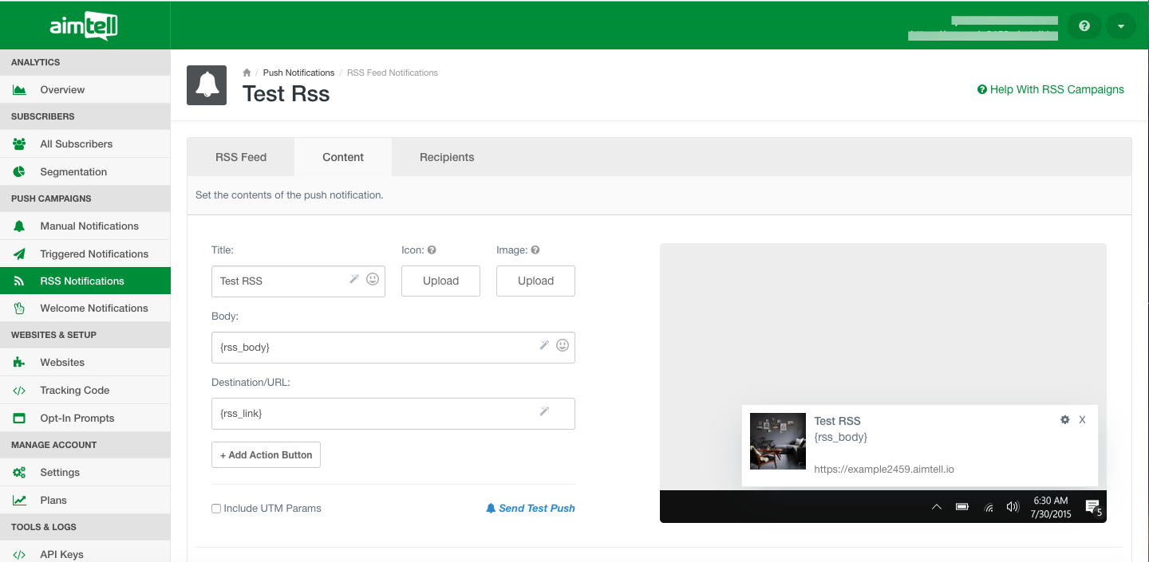This screenshot has height=562, width=1149.
Task: Click the Add Action Button
Action: [266, 455]
